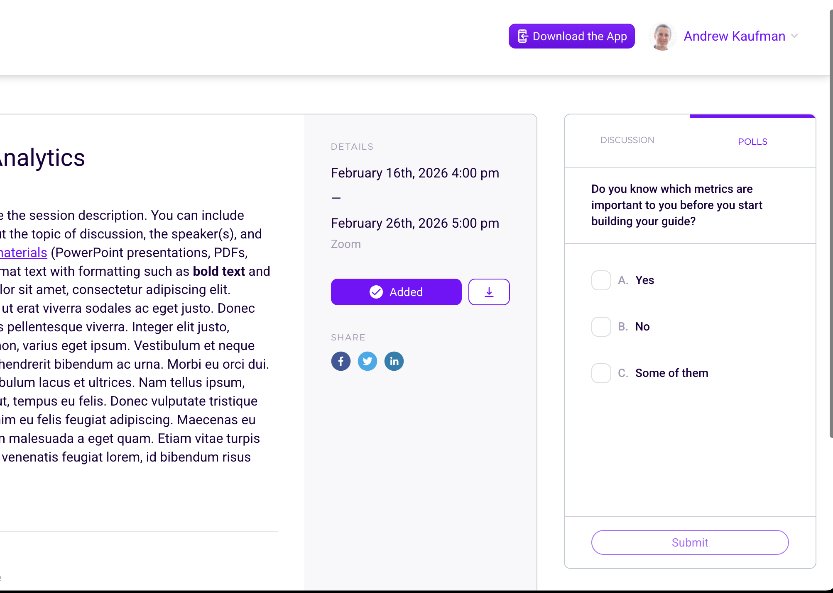Viewport: 833px width, 593px height.
Task: Click Andrew Kaufman's profile avatar
Action: coord(662,36)
